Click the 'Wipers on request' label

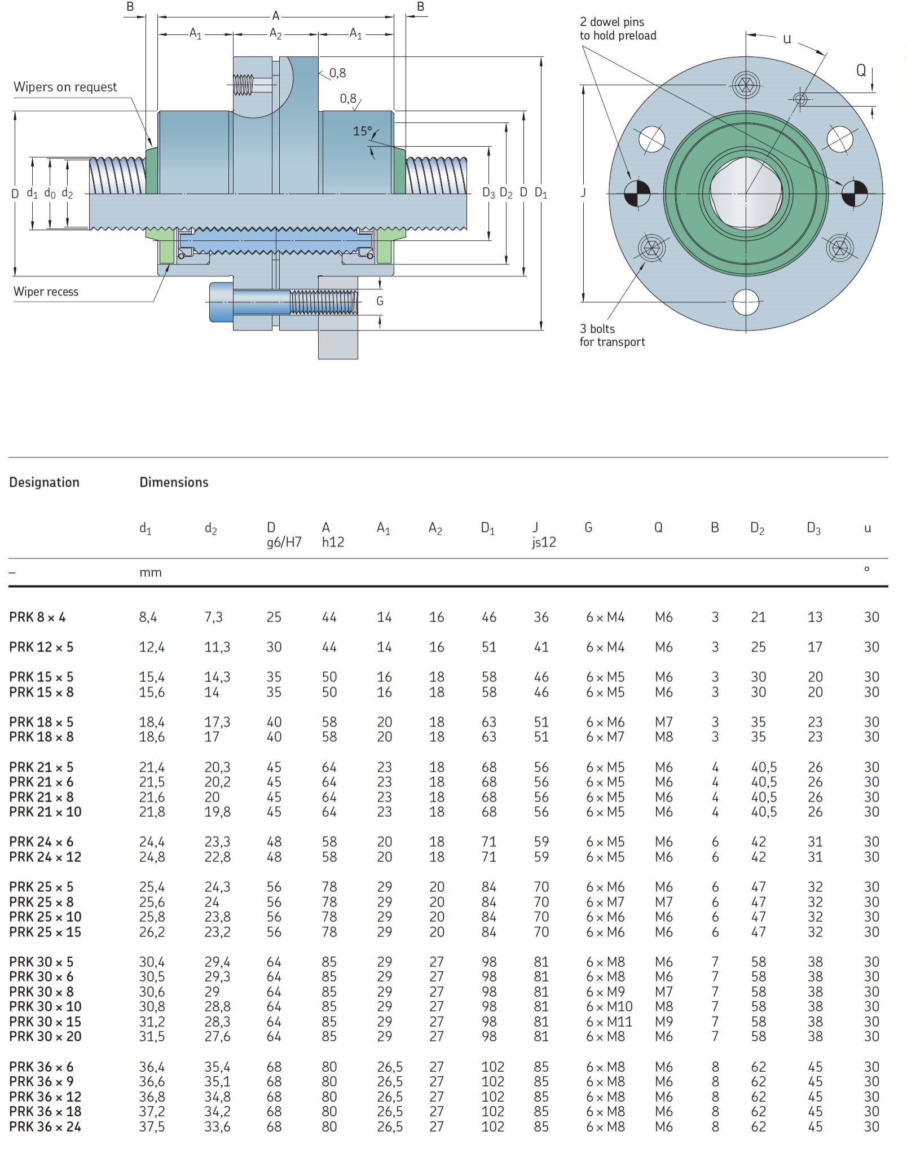[65, 87]
